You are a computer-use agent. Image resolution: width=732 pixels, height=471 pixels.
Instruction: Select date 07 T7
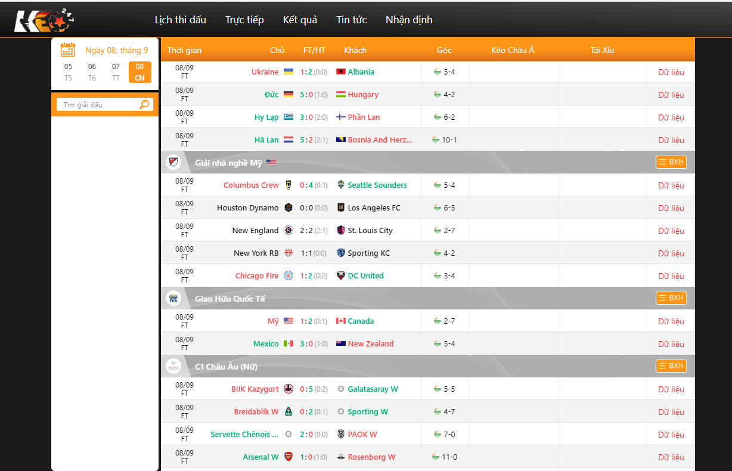click(116, 72)
